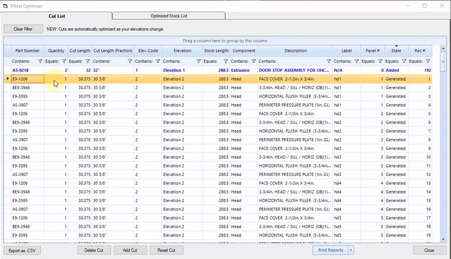Click group-by panel 'Drag a column here'
Viewport: 451px width, 259px height.
click(x=225, y=41)
